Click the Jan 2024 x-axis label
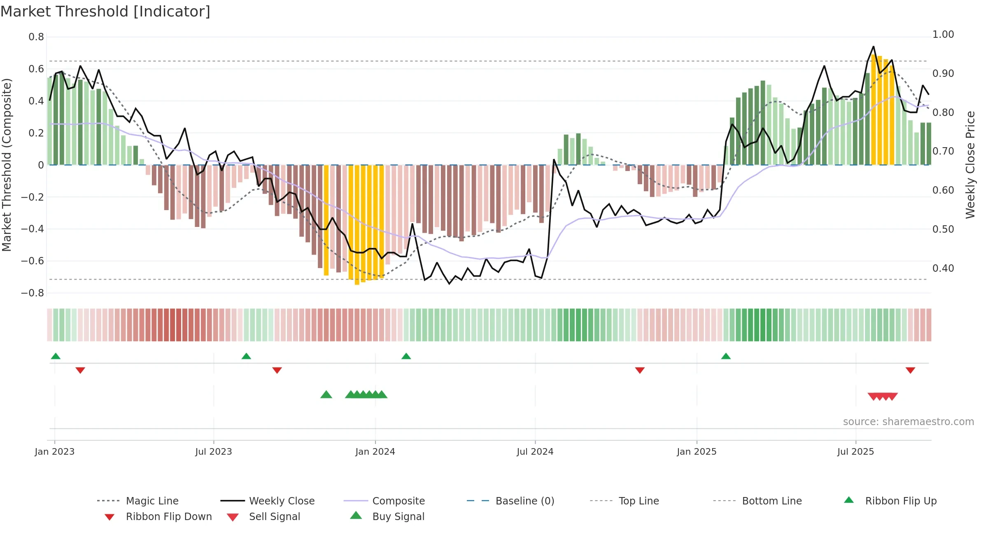Screen dimensions: 988x555 (x=375, y=452)
